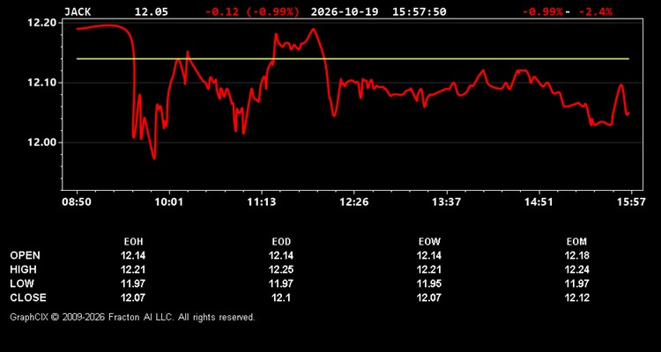Select EOW close value 12.07

click(x=428, y=297)
